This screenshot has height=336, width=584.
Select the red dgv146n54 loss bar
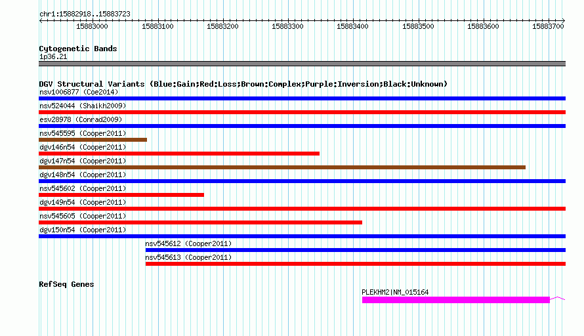coord(179,154)
